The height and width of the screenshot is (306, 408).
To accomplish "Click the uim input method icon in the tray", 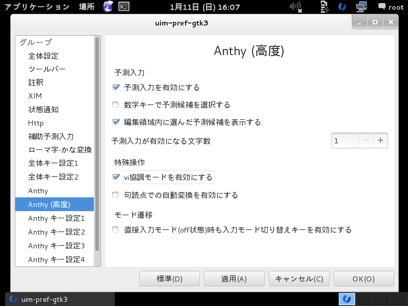I will pyautogui.click(x=343, y=7).
